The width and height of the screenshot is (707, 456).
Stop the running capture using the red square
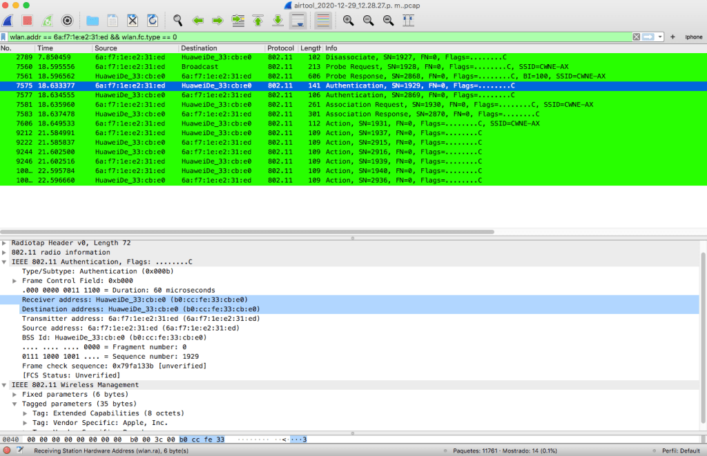pyautogui.click(x=28, y=21)
